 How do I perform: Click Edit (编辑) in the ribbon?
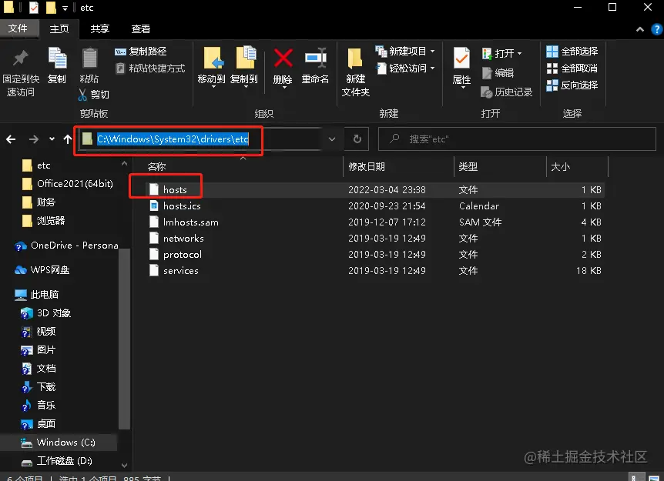point(498,73)
